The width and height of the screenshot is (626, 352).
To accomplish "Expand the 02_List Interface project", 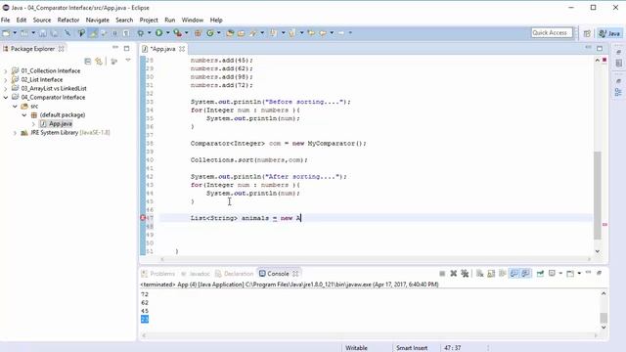I will click(x=6, y=80).
